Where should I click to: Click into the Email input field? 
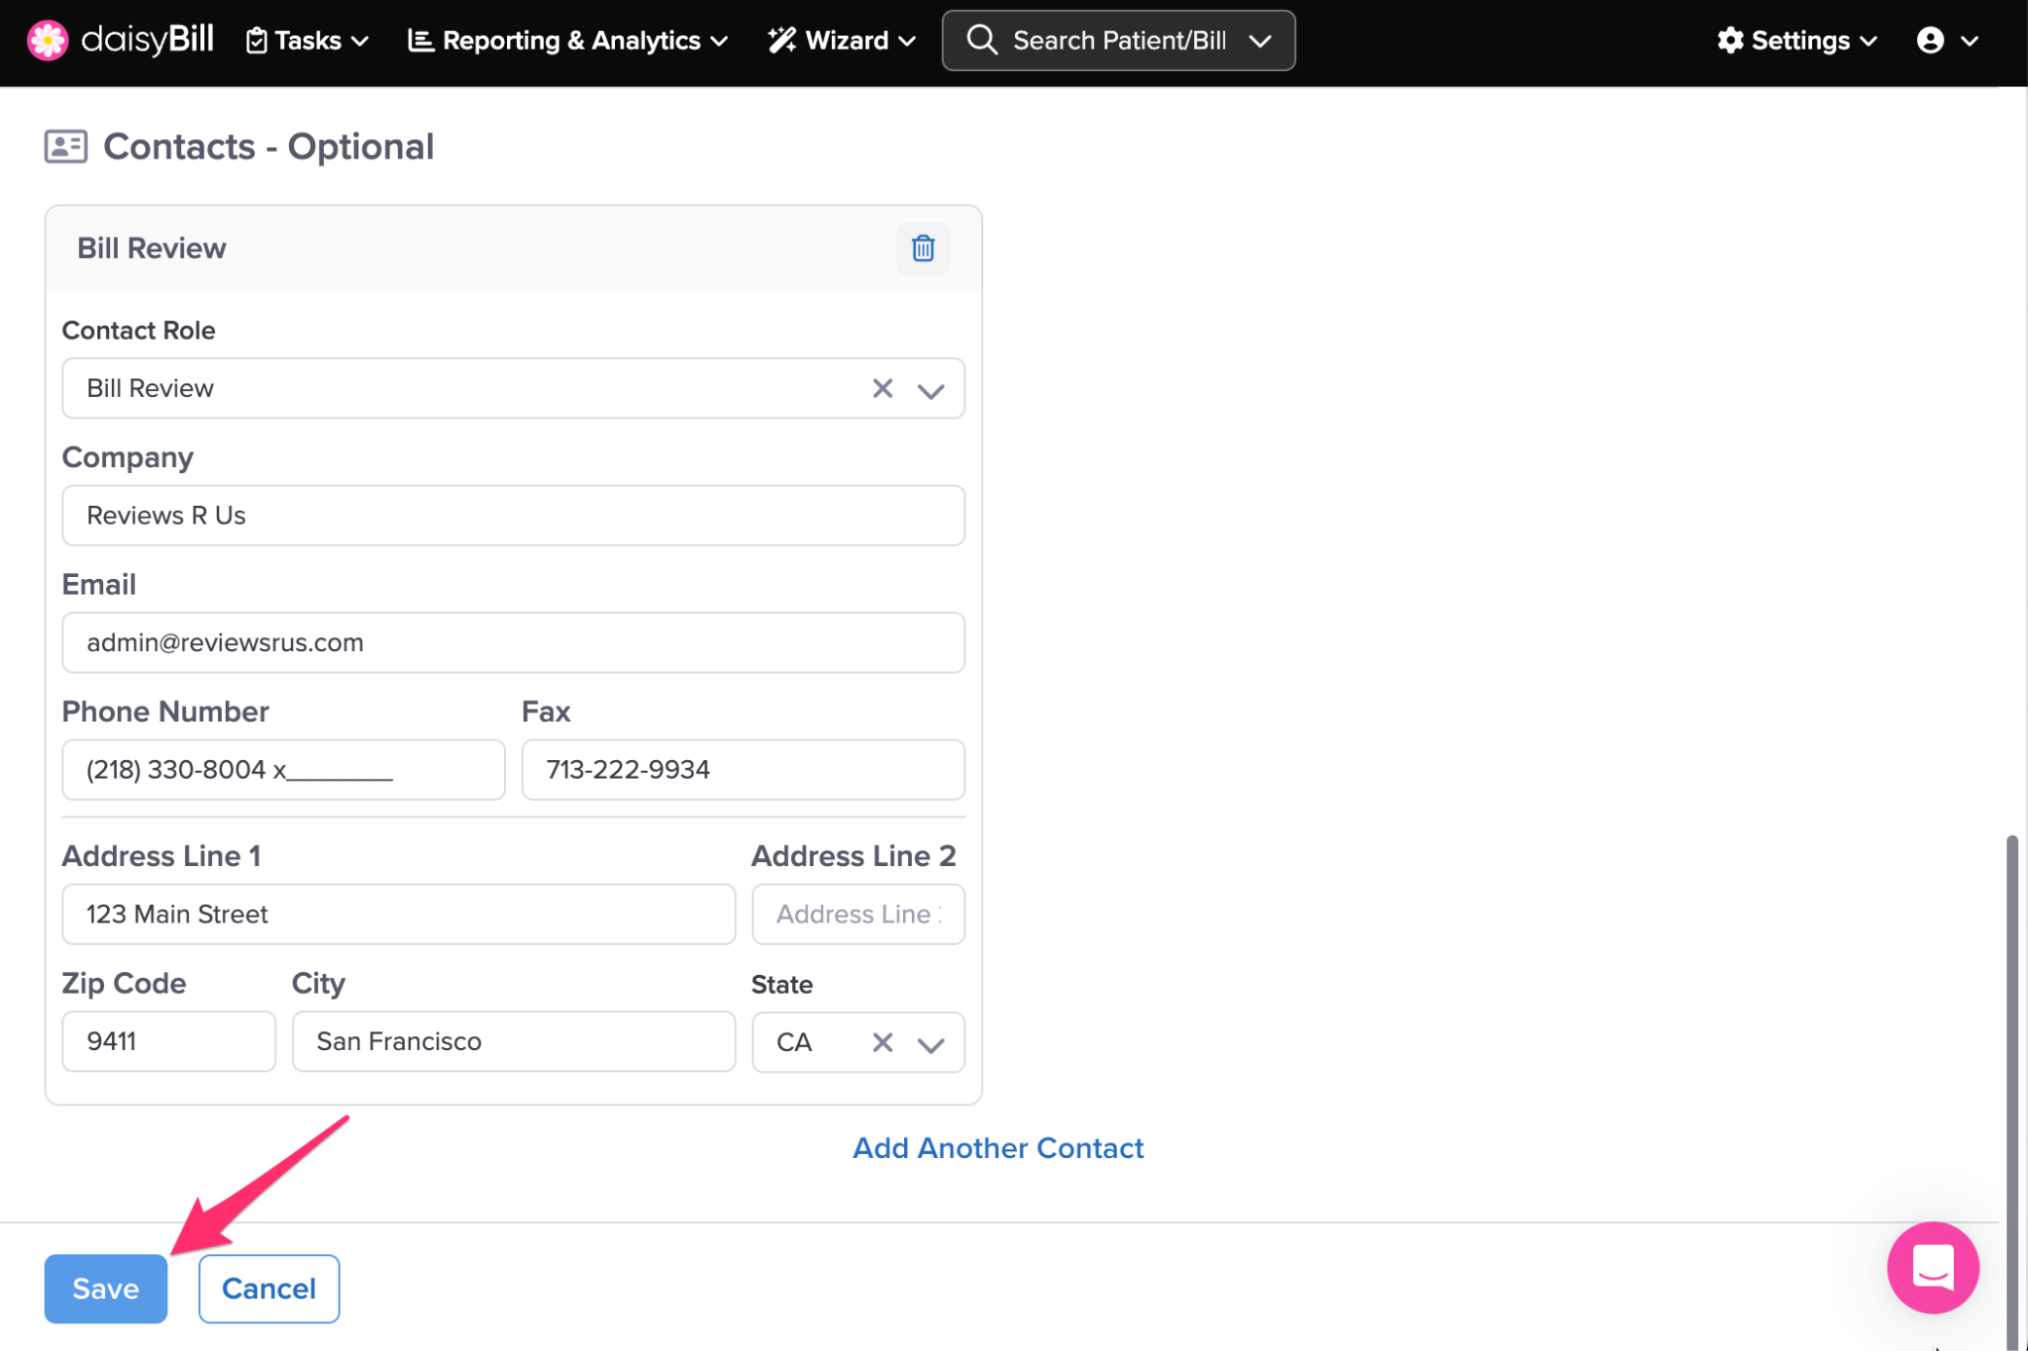[513, 642]
